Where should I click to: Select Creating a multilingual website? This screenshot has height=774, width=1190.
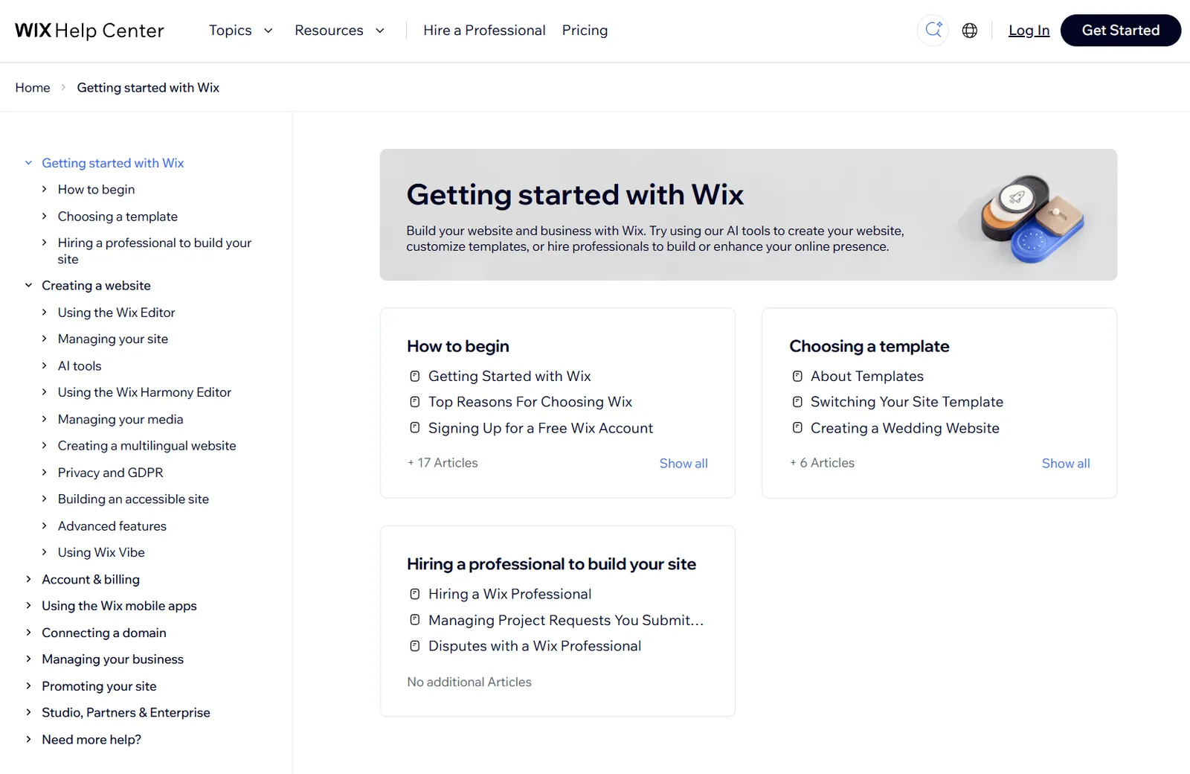147,446
